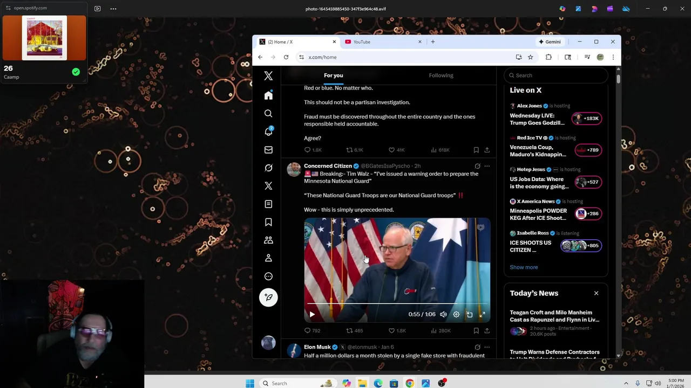Bookmark this page with the star icon
This screenshot has width=691, height=388.
[530, 57]
